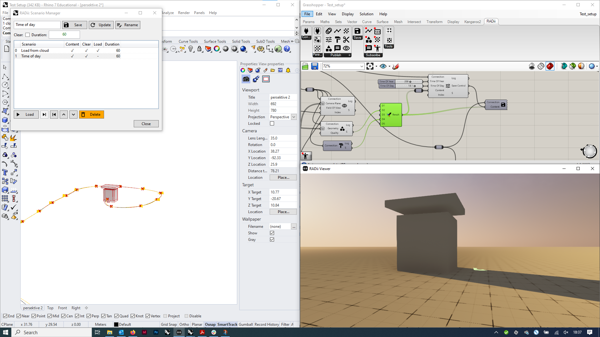Click the camera View properties icon
600x337 pixels.
point(246,79)
